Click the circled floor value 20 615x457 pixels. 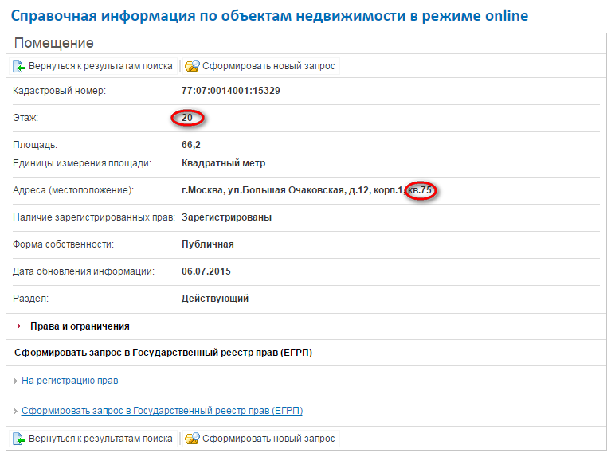coord(187,118)
